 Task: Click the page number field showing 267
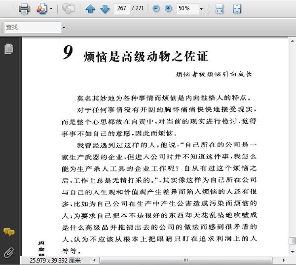coord(122,8)
